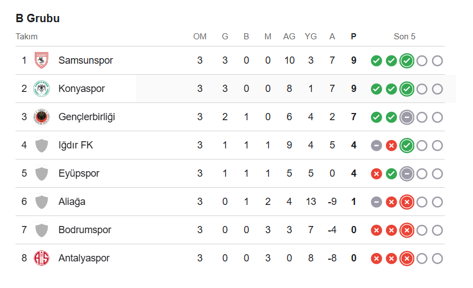
Task: Click Iğdır FK's first draw icon
Action: coord(376,145)
